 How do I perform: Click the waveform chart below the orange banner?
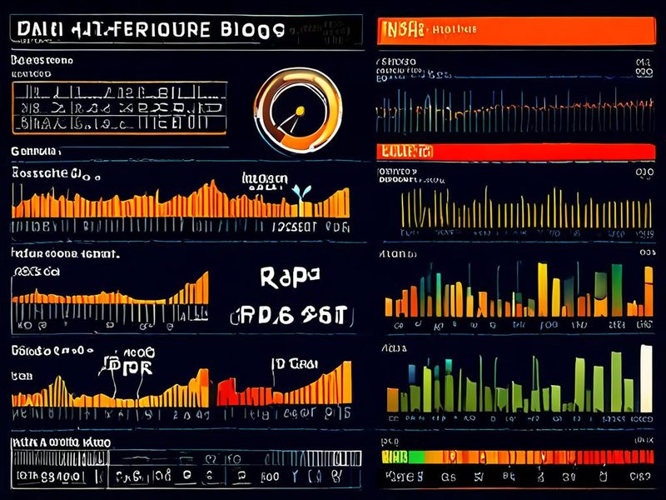(x=514, y=110)
